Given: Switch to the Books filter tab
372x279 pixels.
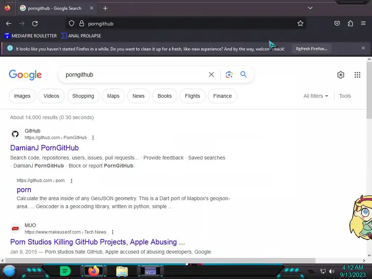Looking at the screenshot, I should click(x=165, y=96).
